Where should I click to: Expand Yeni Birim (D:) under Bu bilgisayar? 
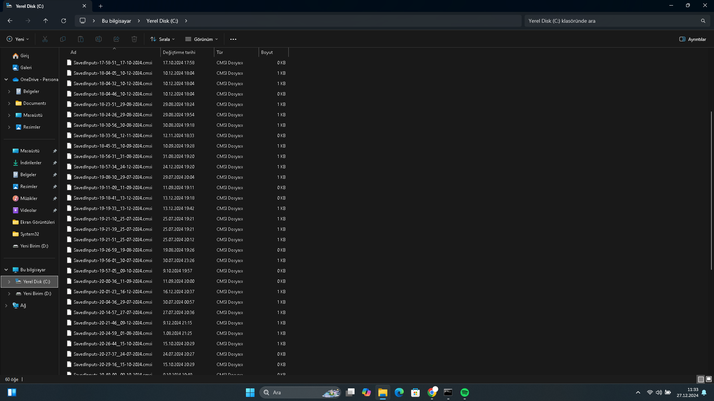[9, 294]
